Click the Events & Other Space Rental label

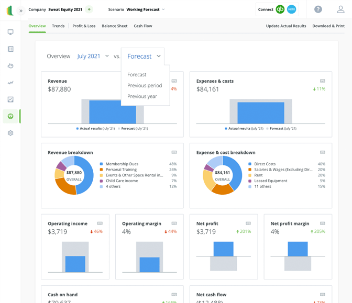(135, 175)
